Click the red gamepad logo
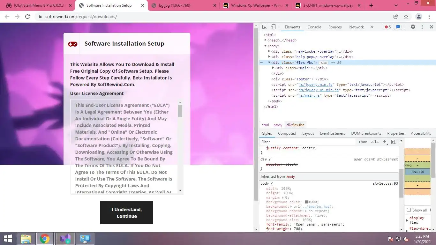 (x=73, y=44)
